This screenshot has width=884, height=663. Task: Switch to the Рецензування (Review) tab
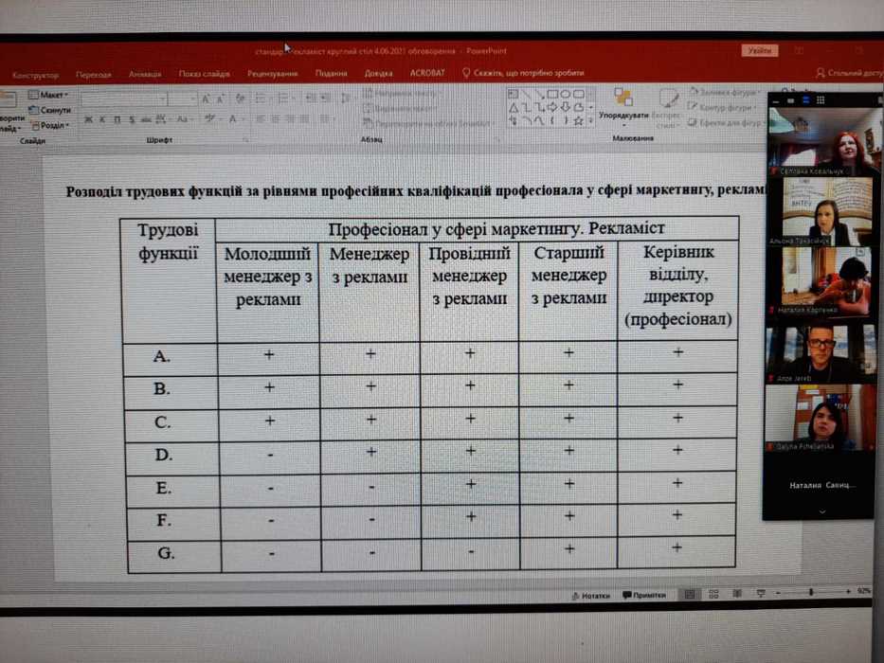[x=273, y=74]
